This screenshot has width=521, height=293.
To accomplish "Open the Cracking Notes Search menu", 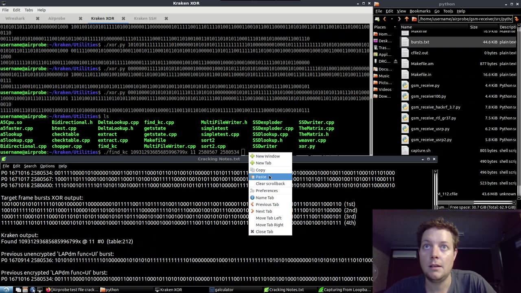I will [30, 166].
